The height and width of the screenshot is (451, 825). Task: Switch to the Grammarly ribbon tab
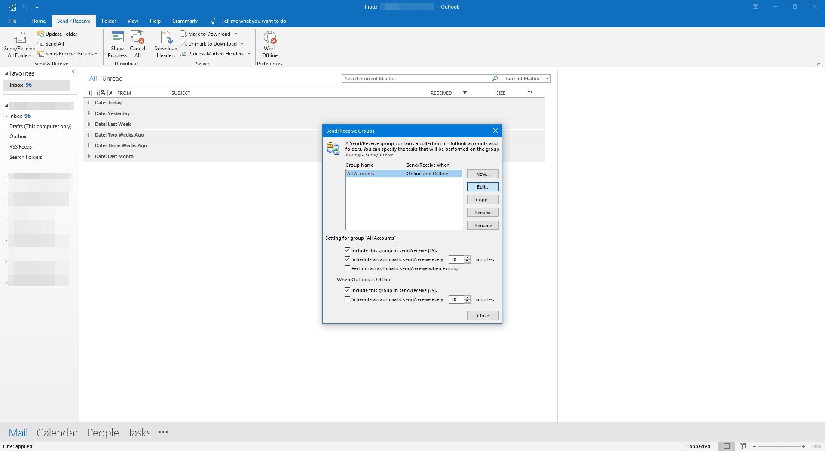click(x=185, y=21)
